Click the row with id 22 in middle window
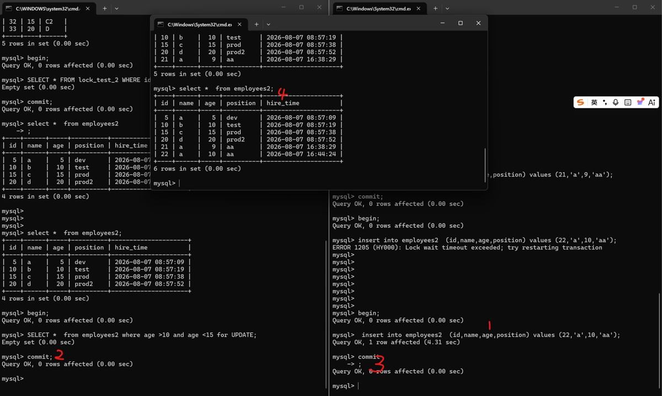 [x=248, y=154]
